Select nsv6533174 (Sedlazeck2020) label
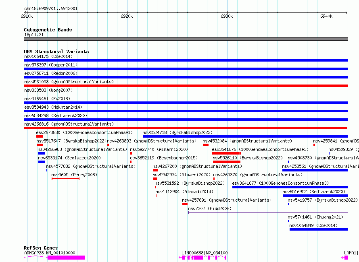The image size is (359, 262). [69, 158]
